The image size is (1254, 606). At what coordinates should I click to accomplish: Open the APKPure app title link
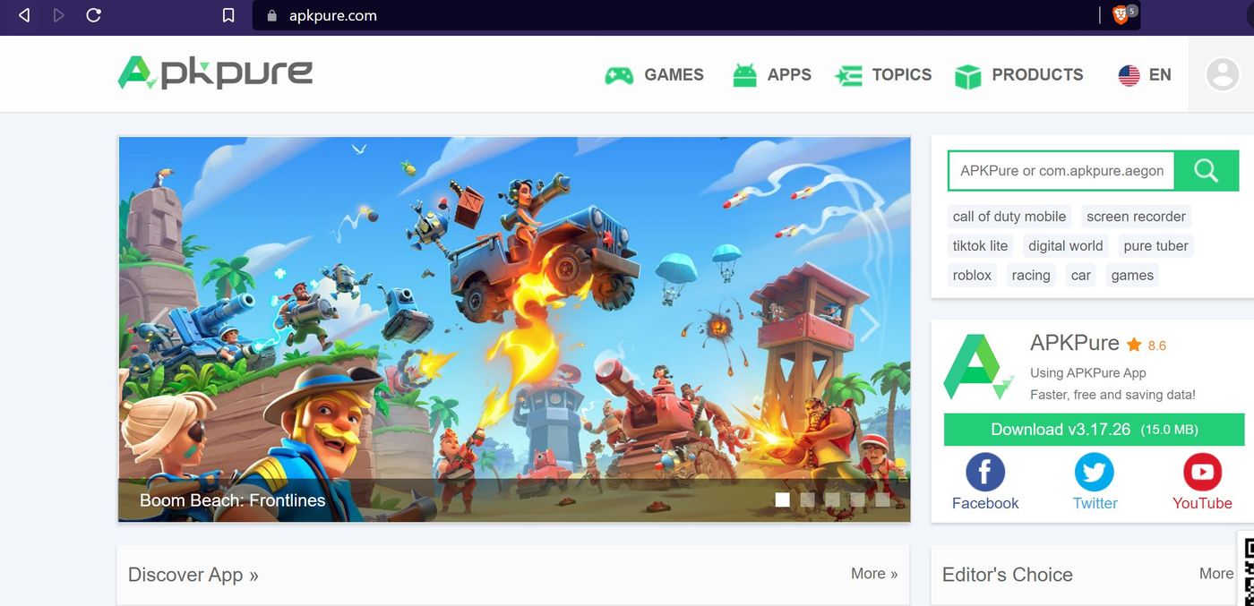point(1074,343)
